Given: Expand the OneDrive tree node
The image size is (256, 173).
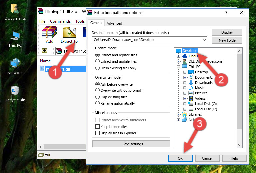Looking at the screenshot, I should click(178, 56).
